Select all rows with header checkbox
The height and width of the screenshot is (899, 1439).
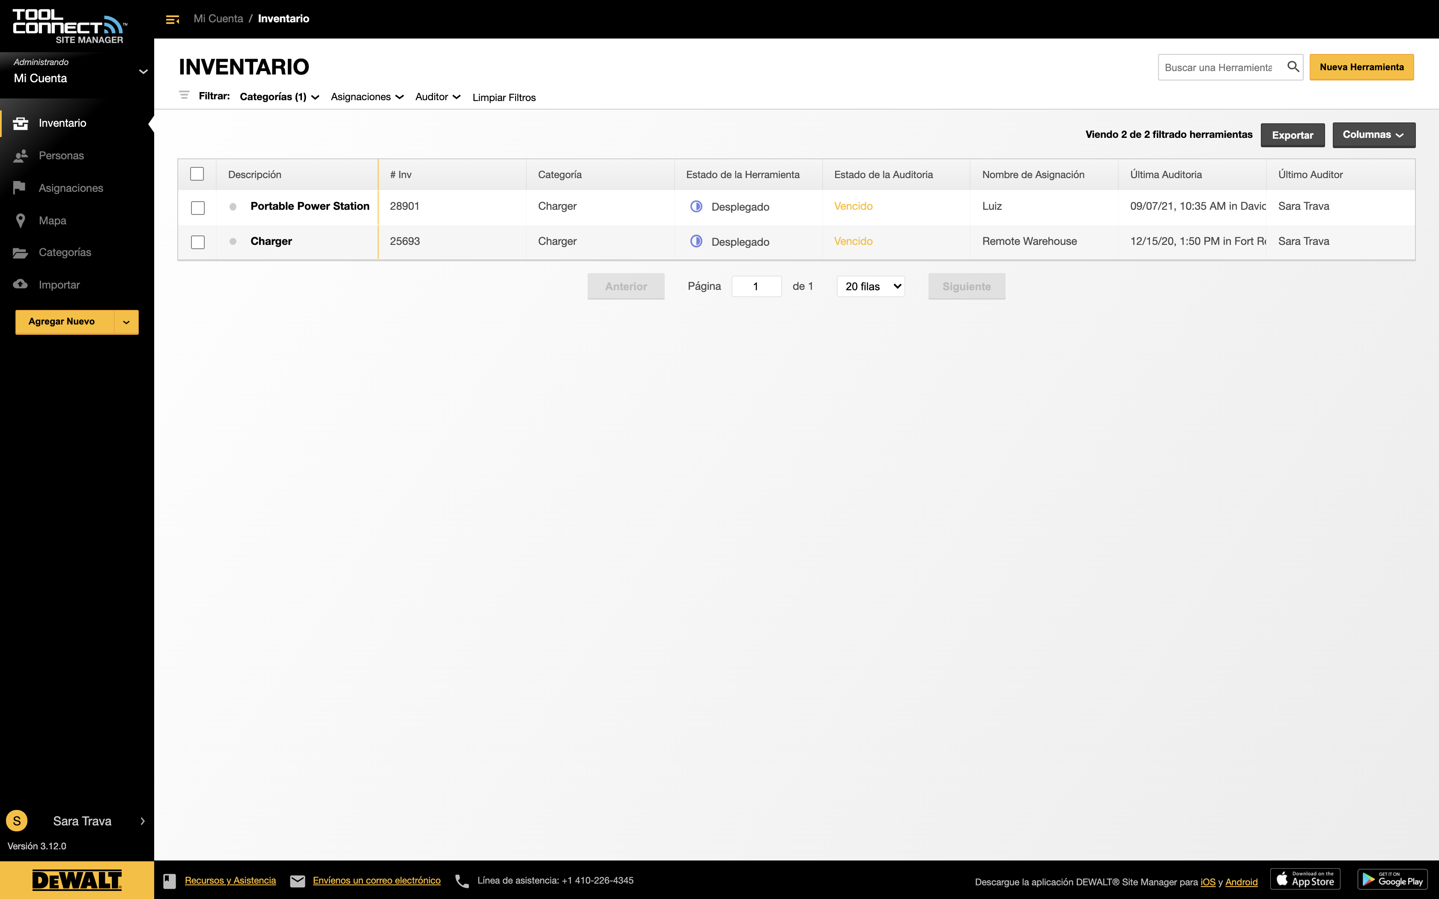(197, 174)
